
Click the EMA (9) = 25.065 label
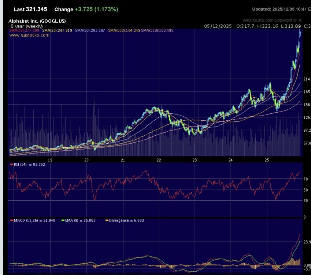point(80,221)
